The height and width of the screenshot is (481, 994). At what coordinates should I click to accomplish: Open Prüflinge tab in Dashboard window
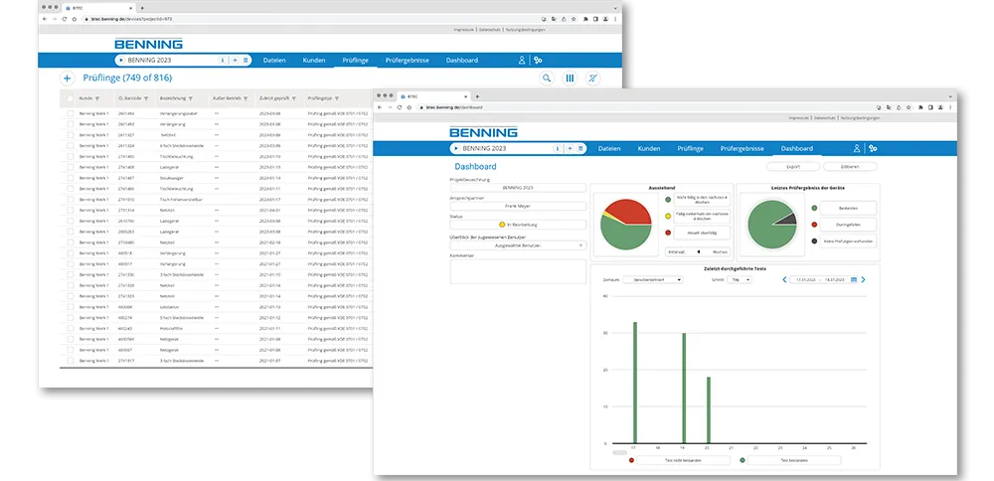pyautogui.click(x=691, y=148)
